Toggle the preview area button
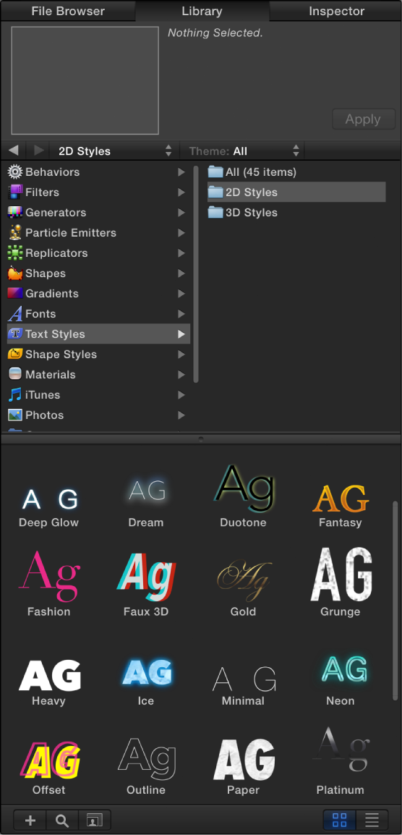Screen dimensions: 402x835 click(x=94, y=820)
